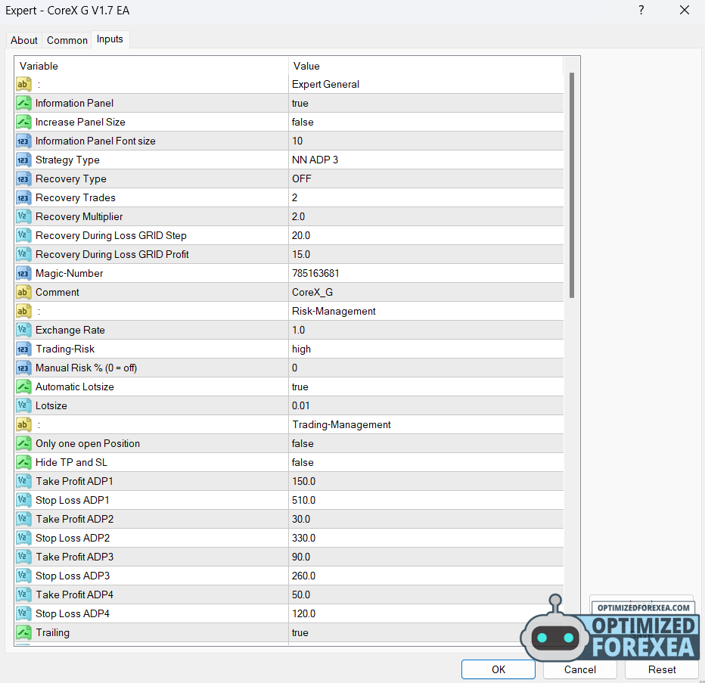Switch to the About tab

(x=24, y=40)
